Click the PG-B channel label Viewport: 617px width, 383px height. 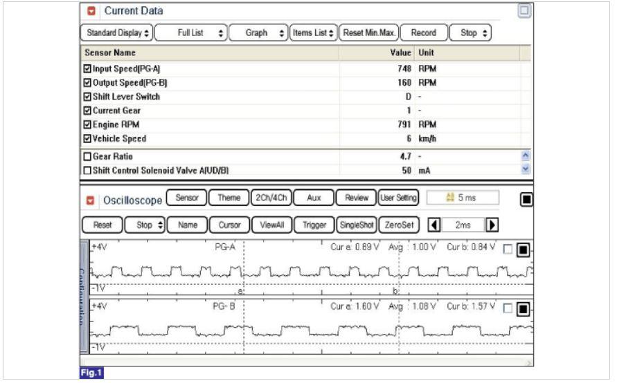tap(224, 306)
